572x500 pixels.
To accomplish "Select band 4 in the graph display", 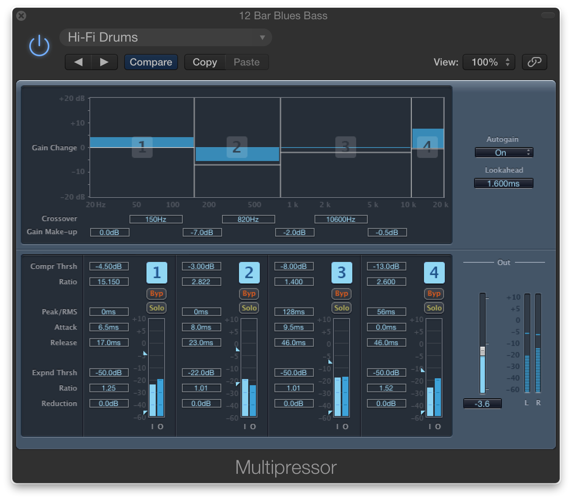I will pos(428,148).
